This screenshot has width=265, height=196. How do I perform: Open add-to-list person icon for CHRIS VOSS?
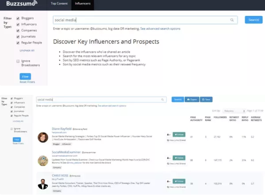(x=169, y=181)
